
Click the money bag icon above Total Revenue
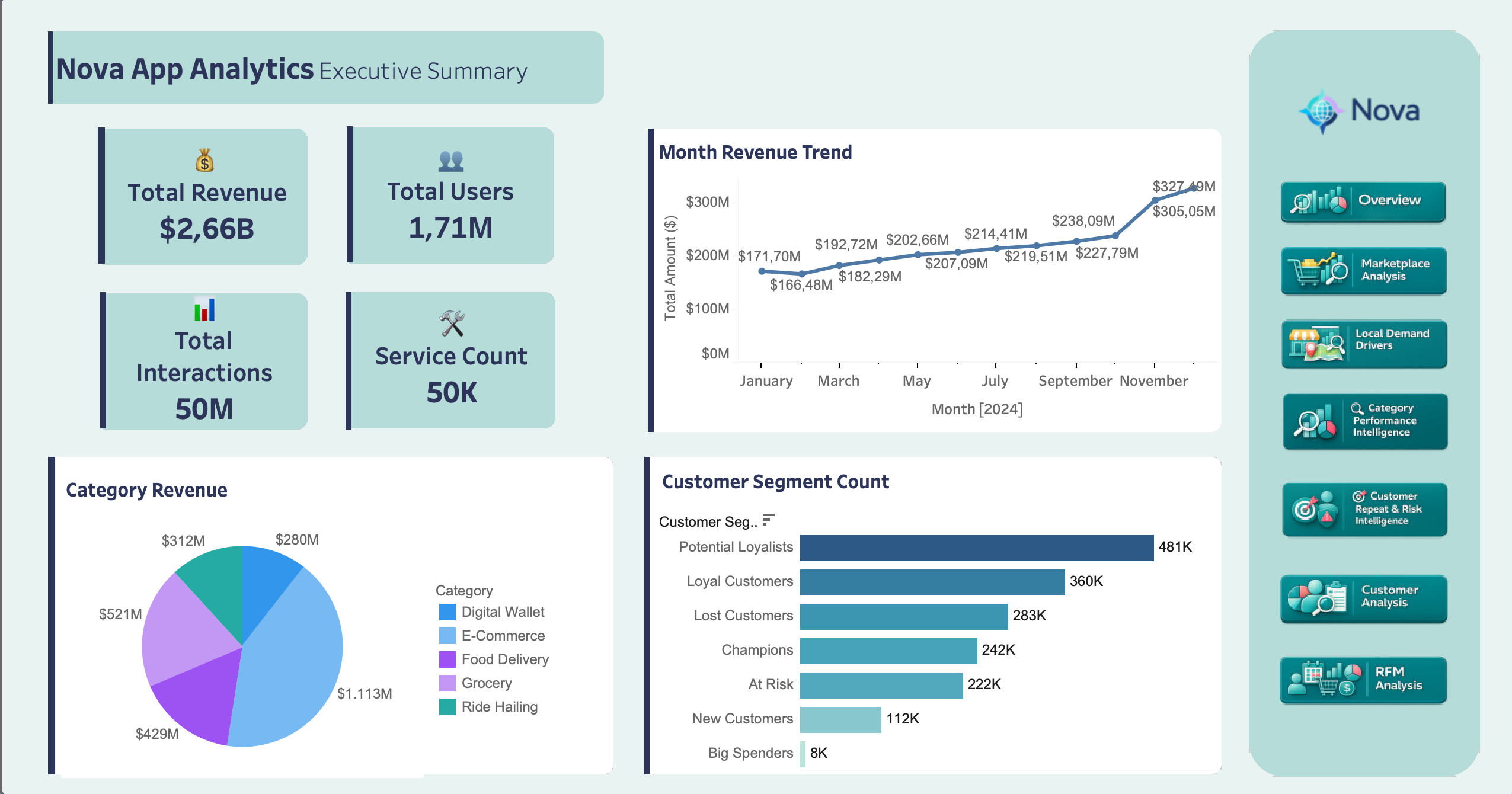[204, 160]
